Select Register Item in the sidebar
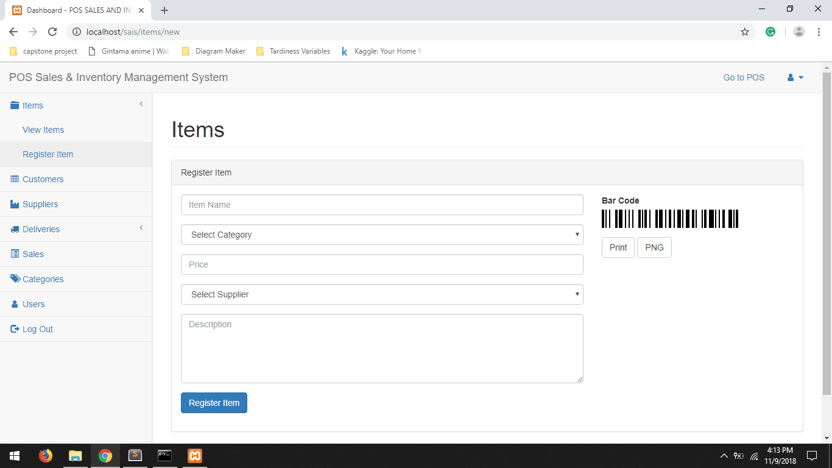The width and height of the screenshot is (832, 468). pyautogui.click(x=48, y=154)
